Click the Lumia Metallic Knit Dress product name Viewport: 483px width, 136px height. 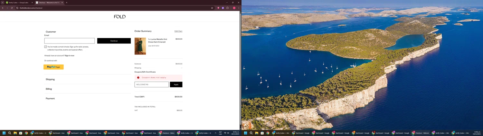tap(158, 41)
